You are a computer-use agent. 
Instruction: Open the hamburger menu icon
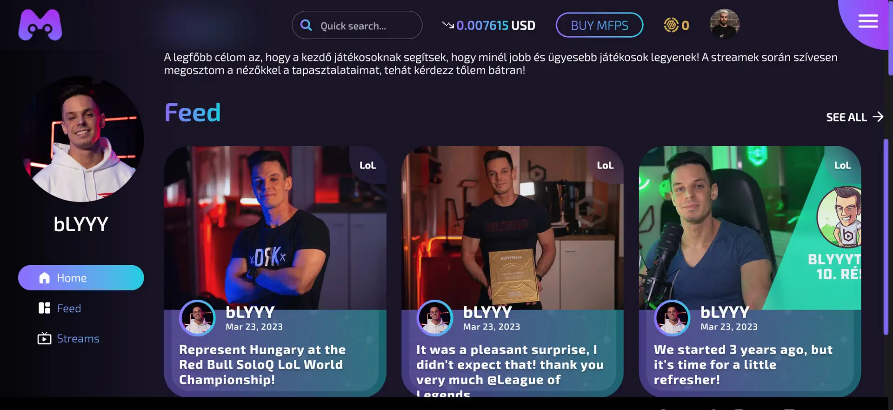coord(868,21)
